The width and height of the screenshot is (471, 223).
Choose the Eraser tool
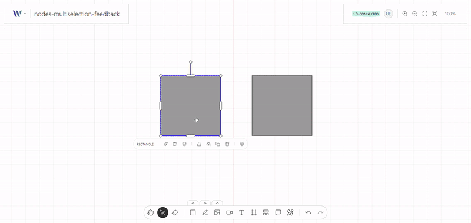click(175, 212)
